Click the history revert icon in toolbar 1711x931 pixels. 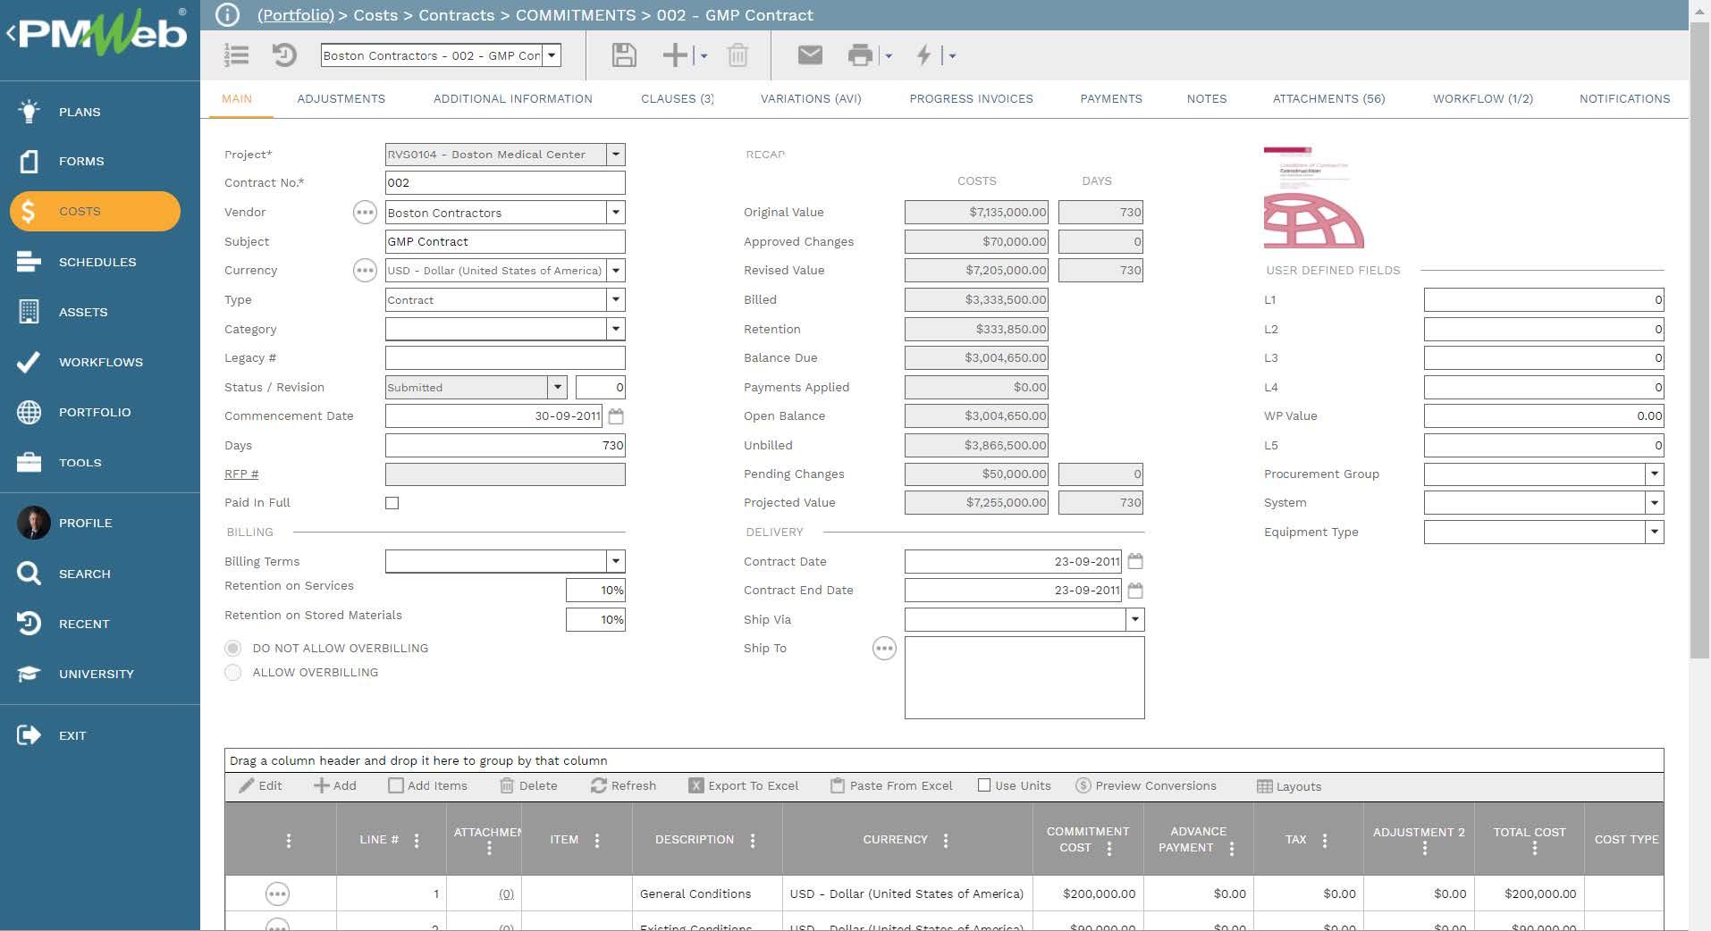tap(284, 55)
